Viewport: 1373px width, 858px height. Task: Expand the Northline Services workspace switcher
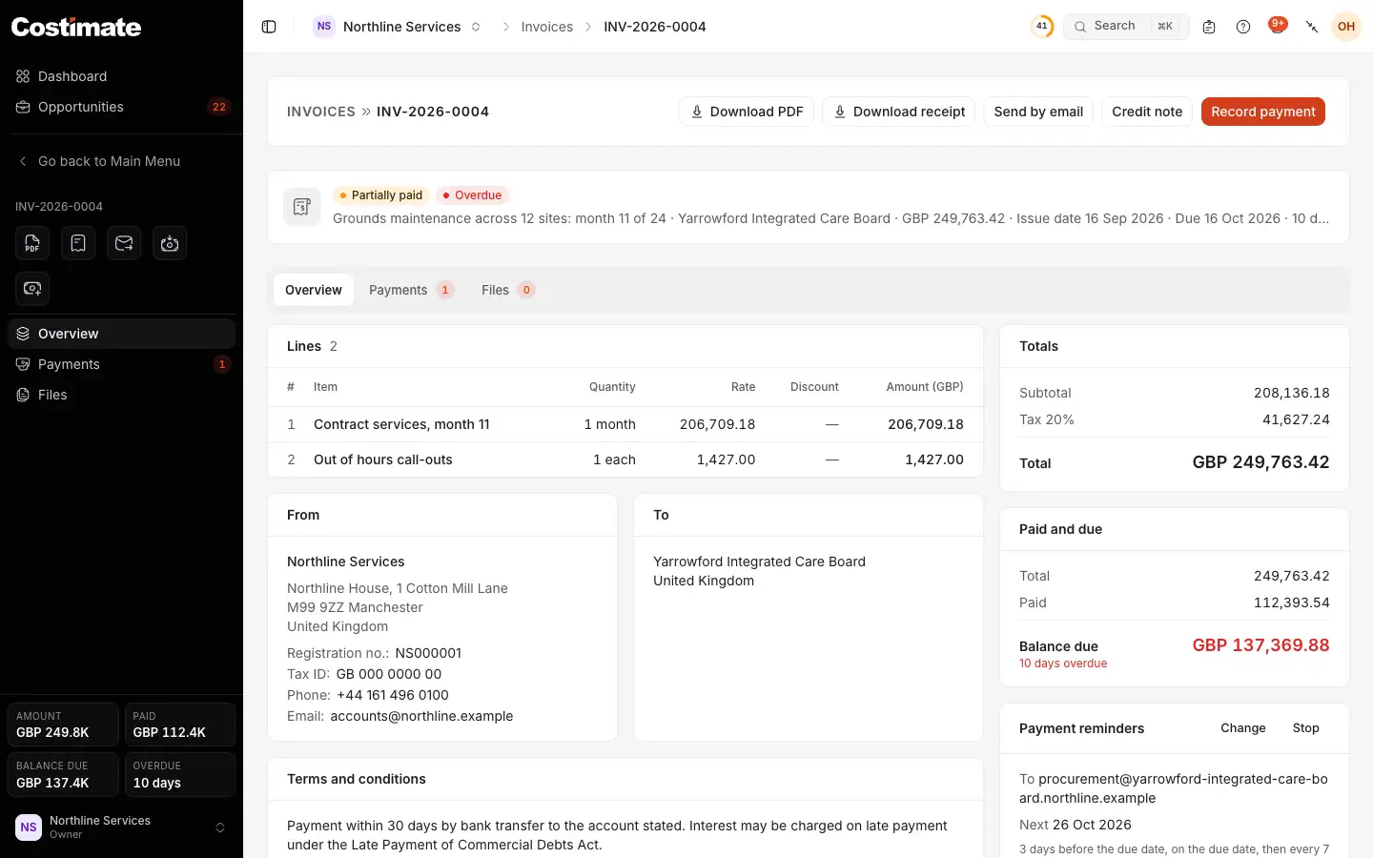pyautogui.click(x=398, y=27)
